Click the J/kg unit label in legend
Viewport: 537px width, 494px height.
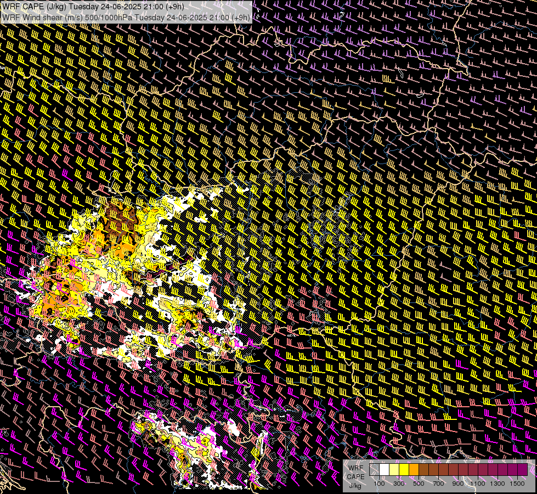click(355, 486)
